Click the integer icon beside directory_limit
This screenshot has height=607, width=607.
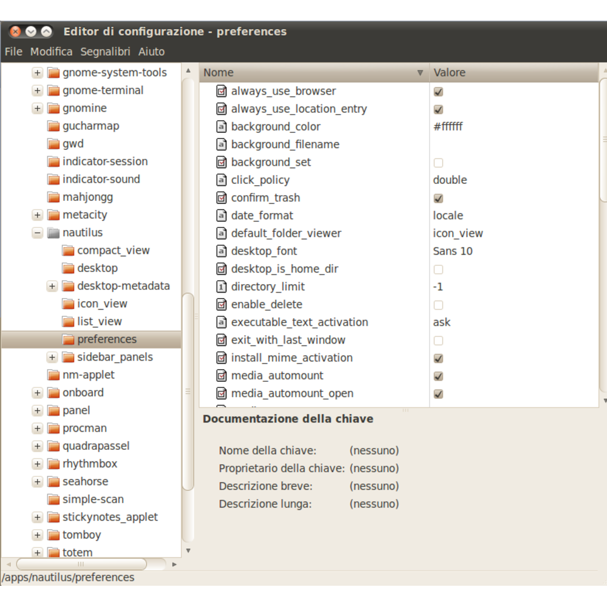tap(222, 286)
